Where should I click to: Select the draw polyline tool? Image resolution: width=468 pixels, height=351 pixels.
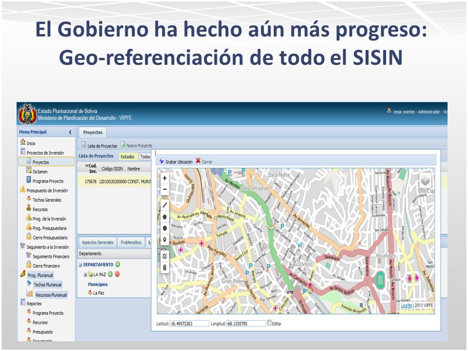164,205
